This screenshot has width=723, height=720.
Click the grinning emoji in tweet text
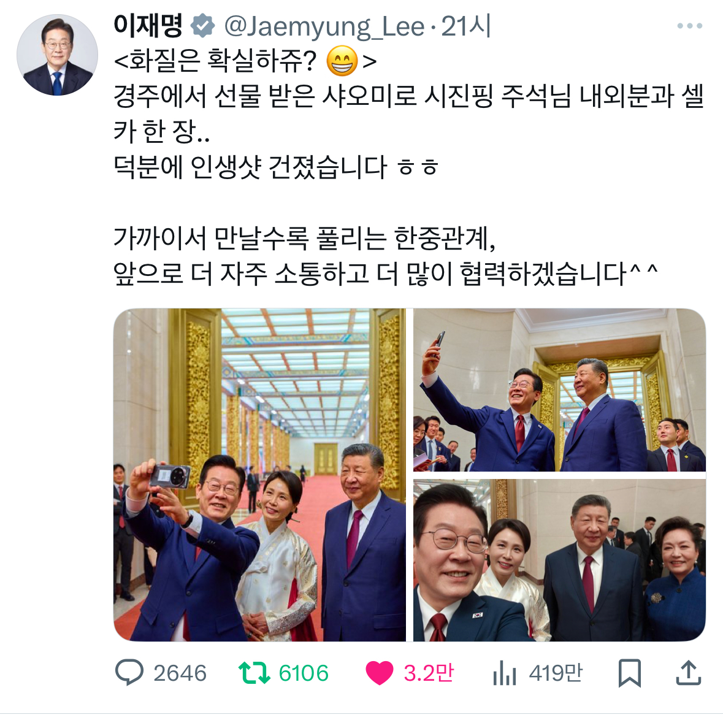[x=342, y=61]
